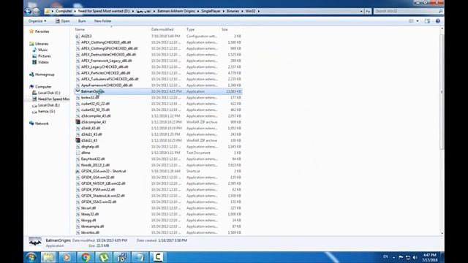This screenshot has width=468, height=263.
Task: Navigate to Binaries in the breadcrumb
Action: coord(233,11)
